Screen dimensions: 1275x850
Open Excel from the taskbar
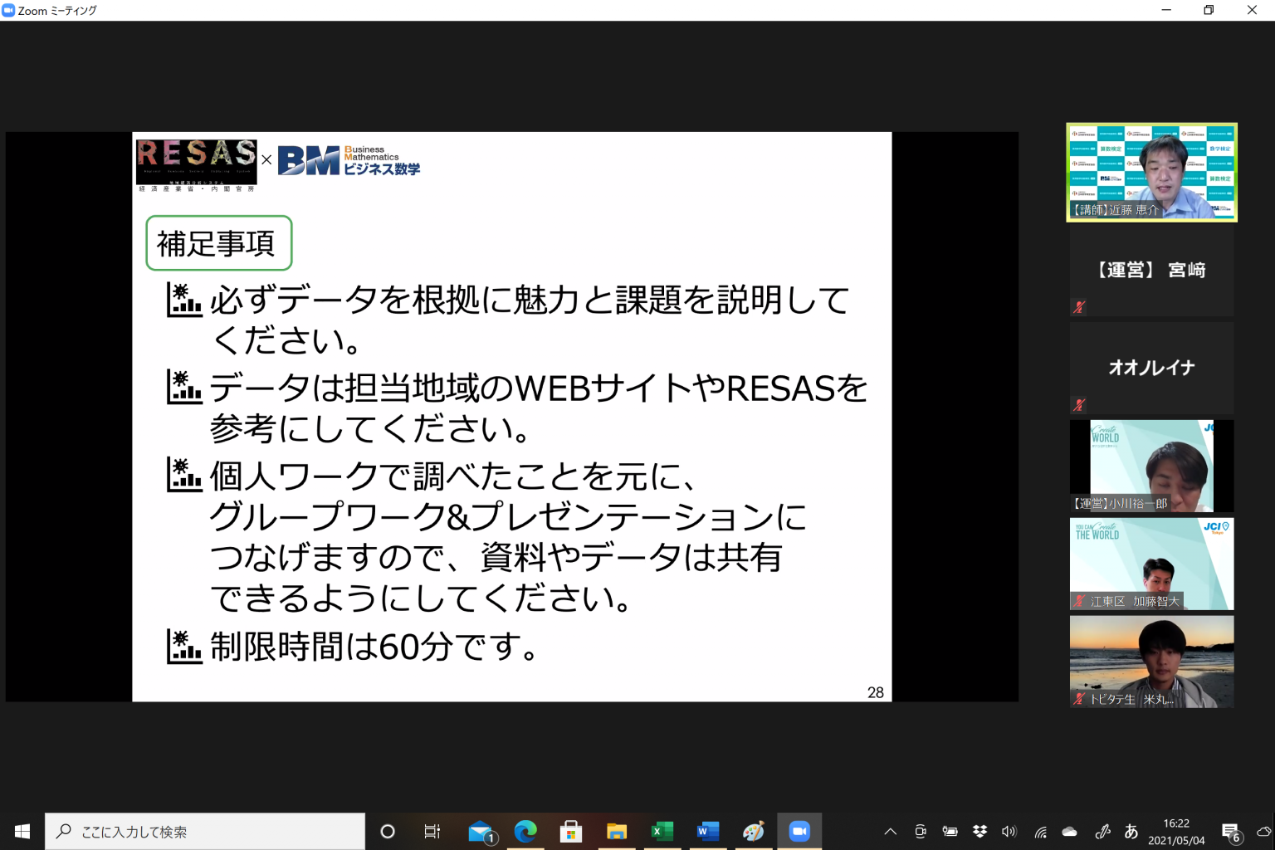(x=662, y=831)
